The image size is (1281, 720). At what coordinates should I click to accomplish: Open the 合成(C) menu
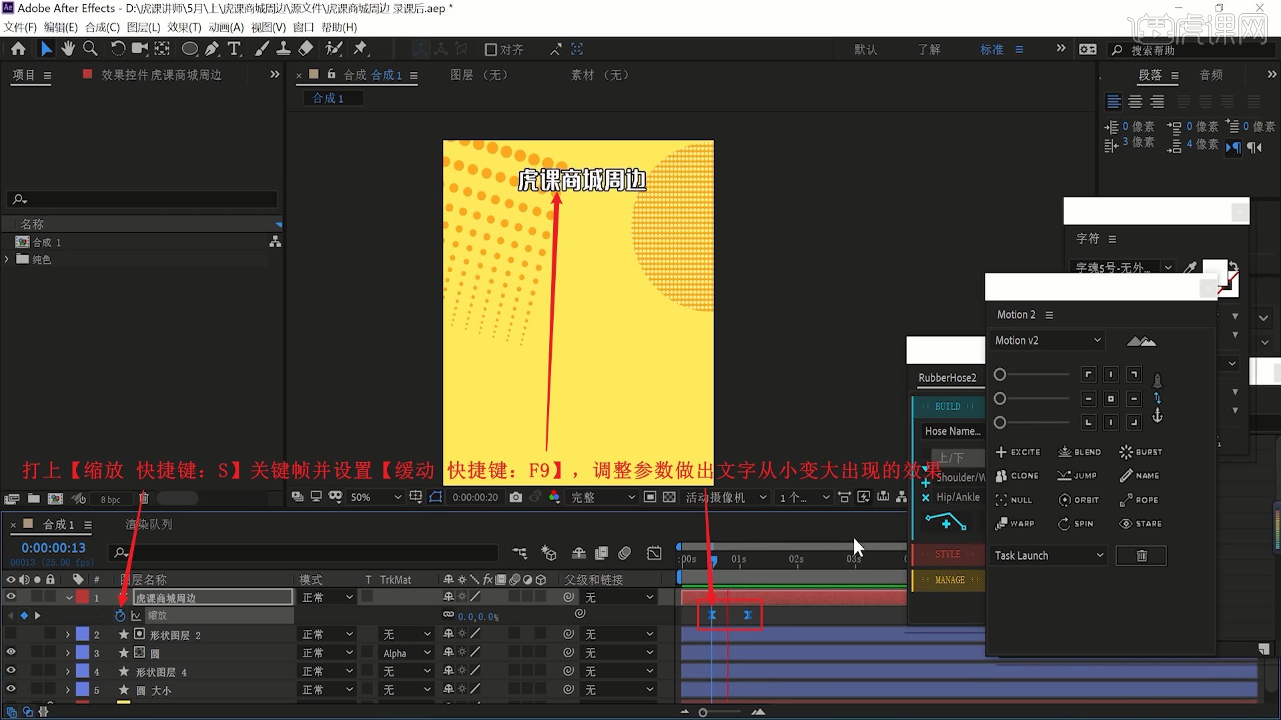102,27
